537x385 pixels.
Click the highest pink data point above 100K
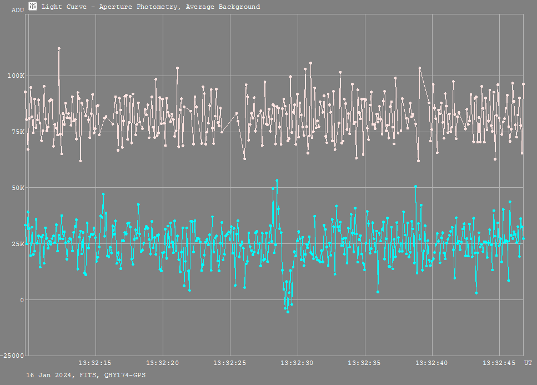pos(59,49)
